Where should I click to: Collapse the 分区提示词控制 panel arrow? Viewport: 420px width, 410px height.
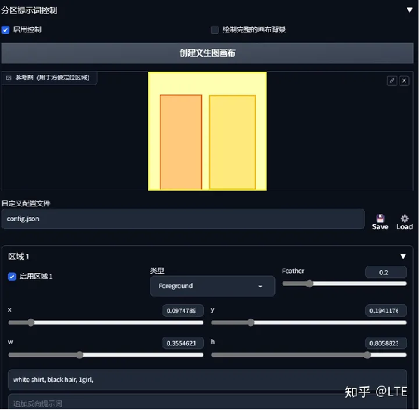click(x=409, y=10)
